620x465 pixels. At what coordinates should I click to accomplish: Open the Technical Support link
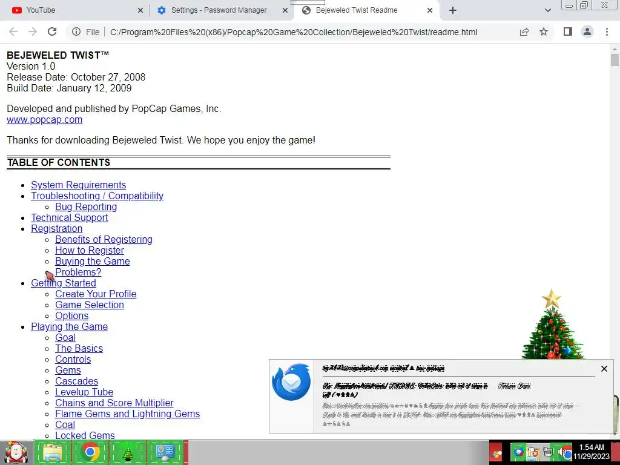pyautogui.click(x=69, y=218)
